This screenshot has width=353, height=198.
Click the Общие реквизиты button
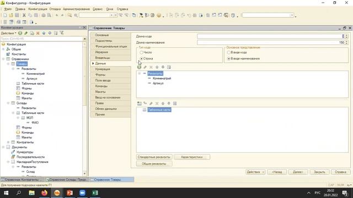154,164
